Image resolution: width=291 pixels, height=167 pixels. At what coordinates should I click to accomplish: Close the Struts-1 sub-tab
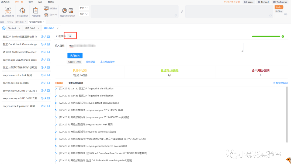(x=19, y=28)
